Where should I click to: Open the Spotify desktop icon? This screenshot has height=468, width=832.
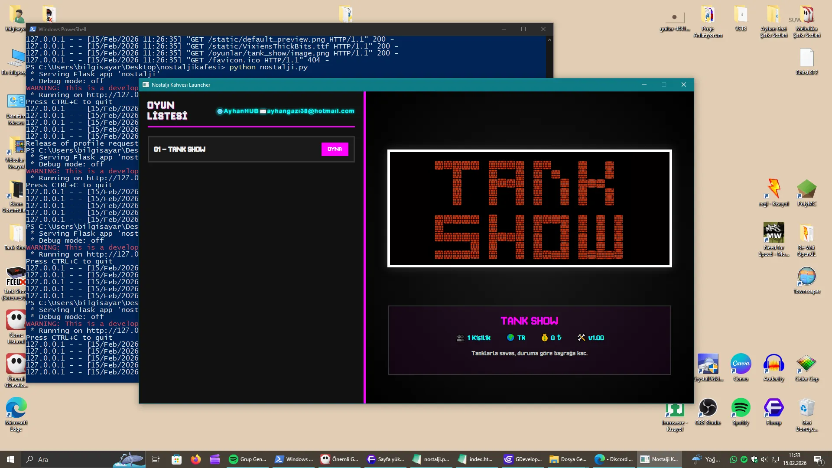coord(741,408)
